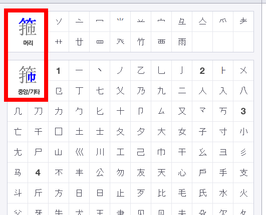The image size is (266, 215).
Task: Choose the 刀 knife component
Action: click(38, 111)
